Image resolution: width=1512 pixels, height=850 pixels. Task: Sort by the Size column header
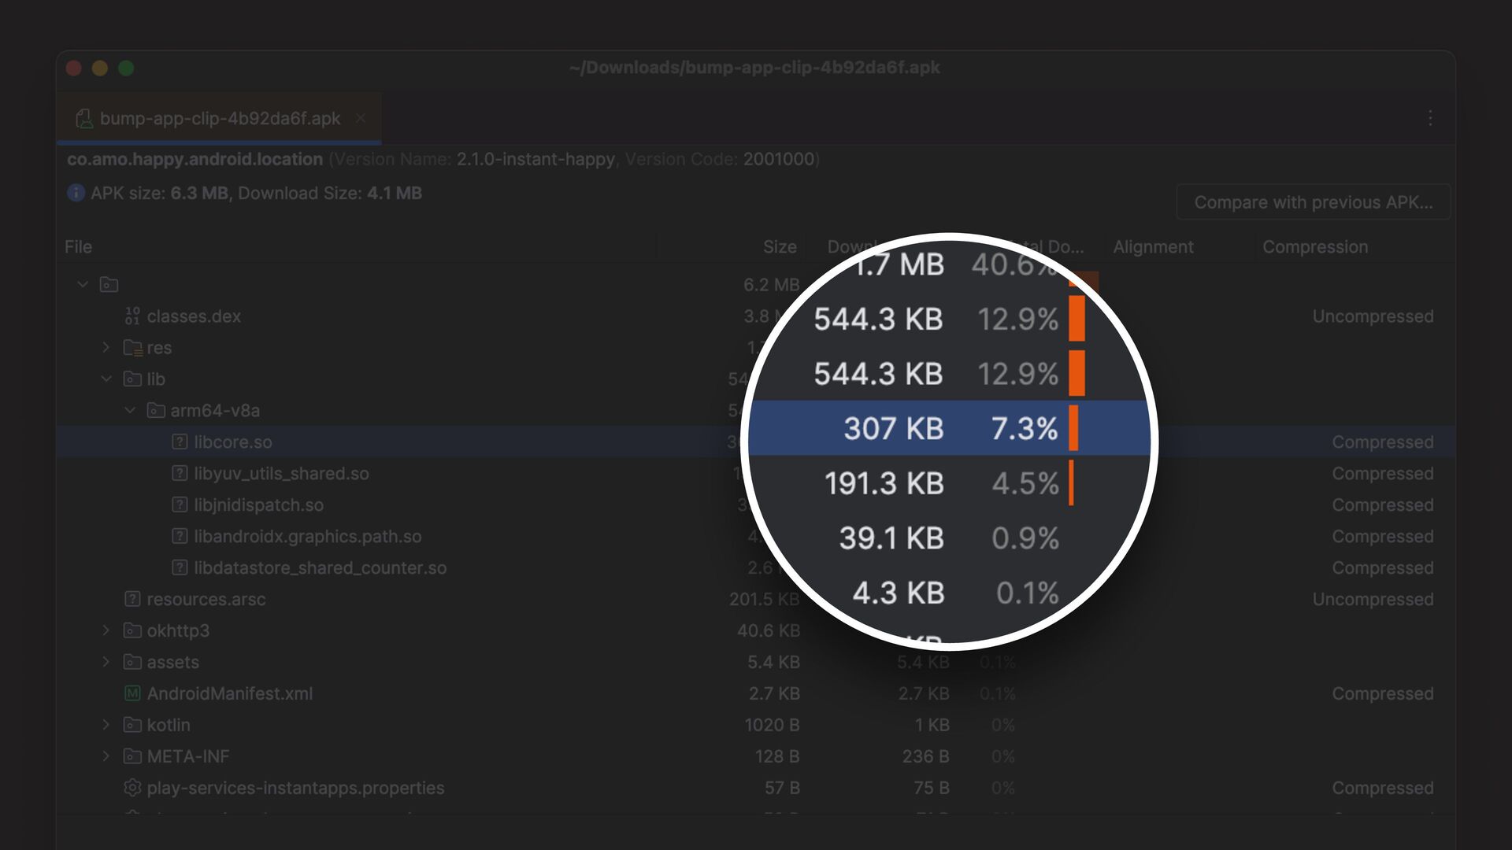coord(779,247)
